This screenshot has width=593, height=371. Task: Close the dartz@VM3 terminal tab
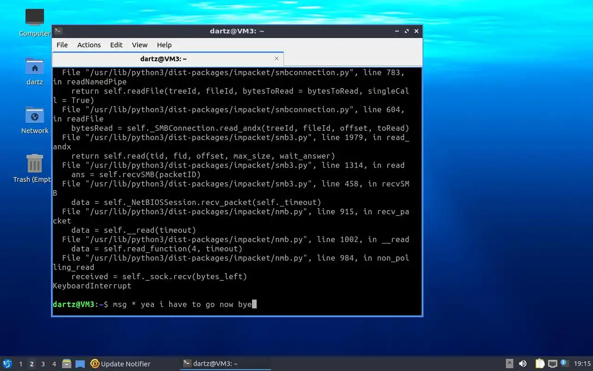[x=277, y=58]
